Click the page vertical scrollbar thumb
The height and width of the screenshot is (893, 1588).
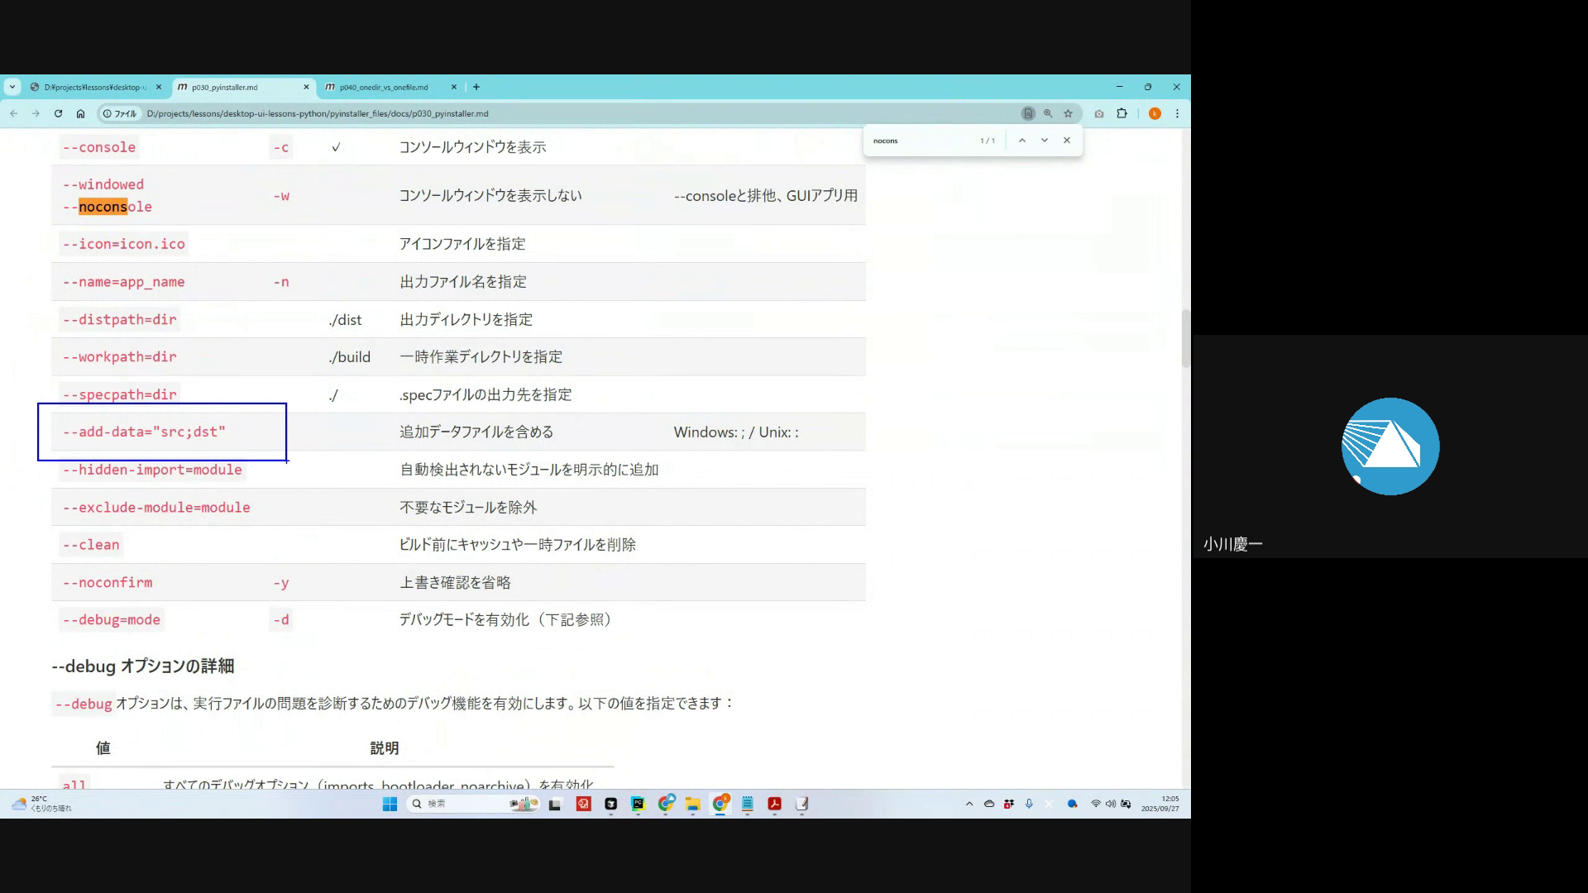coord(1185,339)
